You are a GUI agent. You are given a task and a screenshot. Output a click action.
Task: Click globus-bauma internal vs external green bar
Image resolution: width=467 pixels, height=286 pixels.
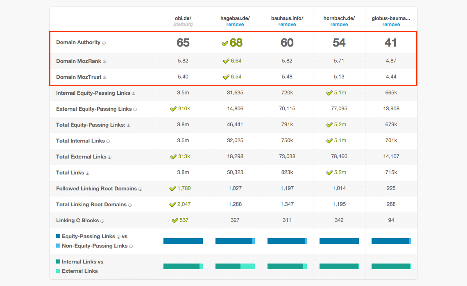coord(391,266)
